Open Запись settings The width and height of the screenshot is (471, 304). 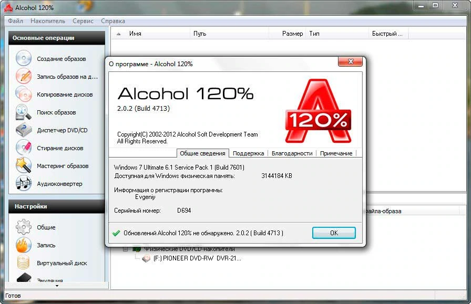click(46, 245)
